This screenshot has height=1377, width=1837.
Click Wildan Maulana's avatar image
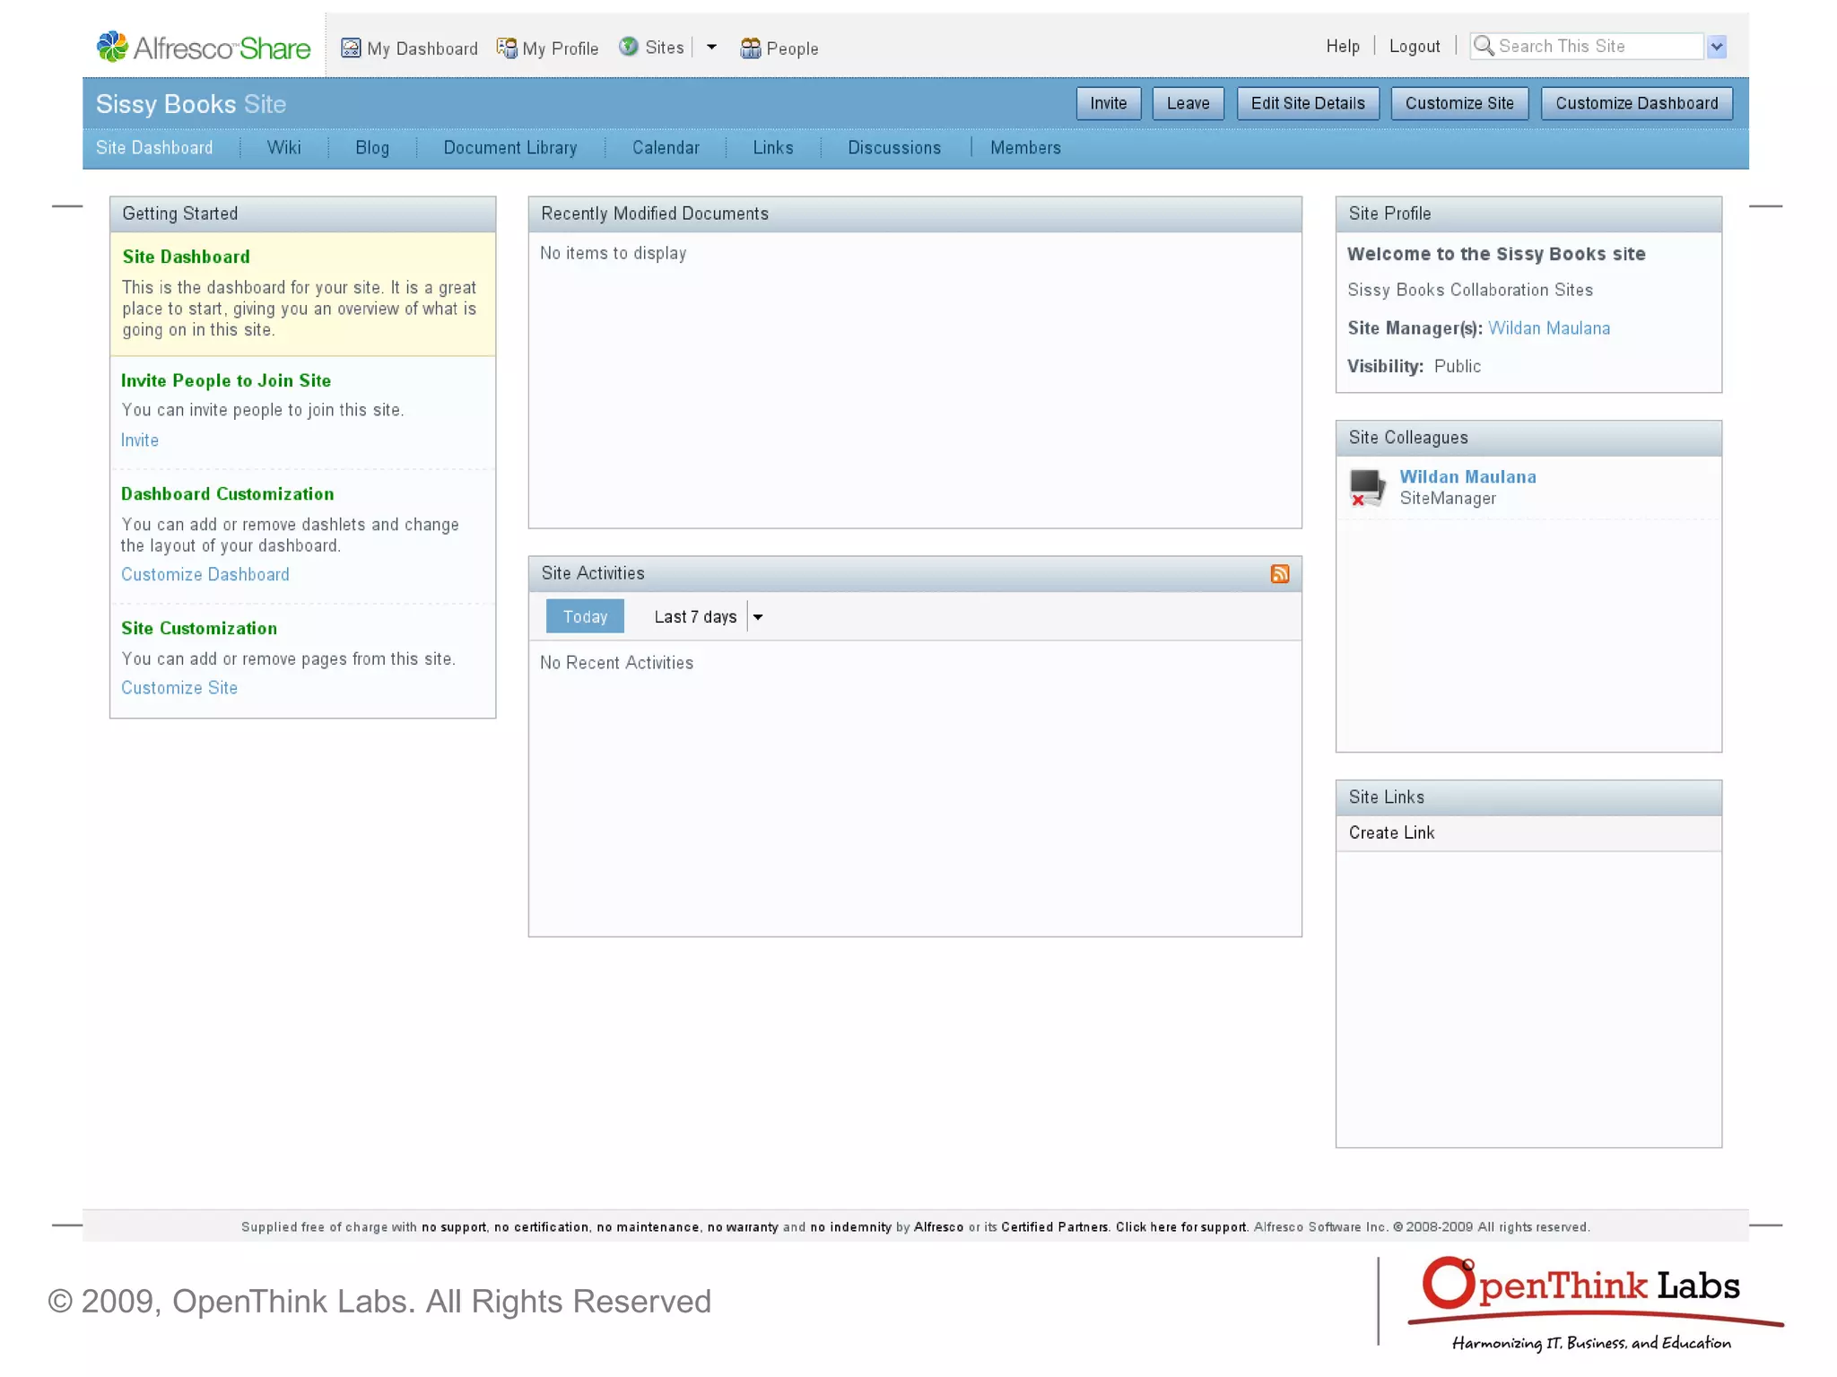coord(1368,488)
